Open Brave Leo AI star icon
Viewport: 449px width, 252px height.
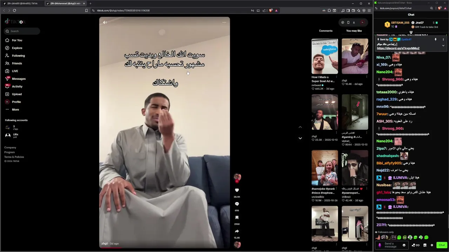[358, 10]
